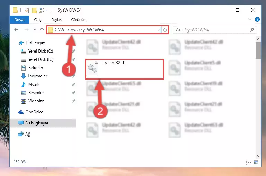This screenshot has width=266, height=176.
Task: Click the Müzik note icon
Action: pyautogui.click(x=24, y=84)
